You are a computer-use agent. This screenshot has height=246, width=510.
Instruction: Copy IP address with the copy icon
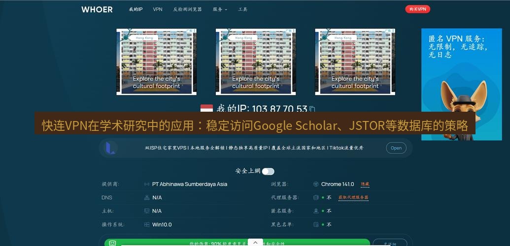(312, 109)
